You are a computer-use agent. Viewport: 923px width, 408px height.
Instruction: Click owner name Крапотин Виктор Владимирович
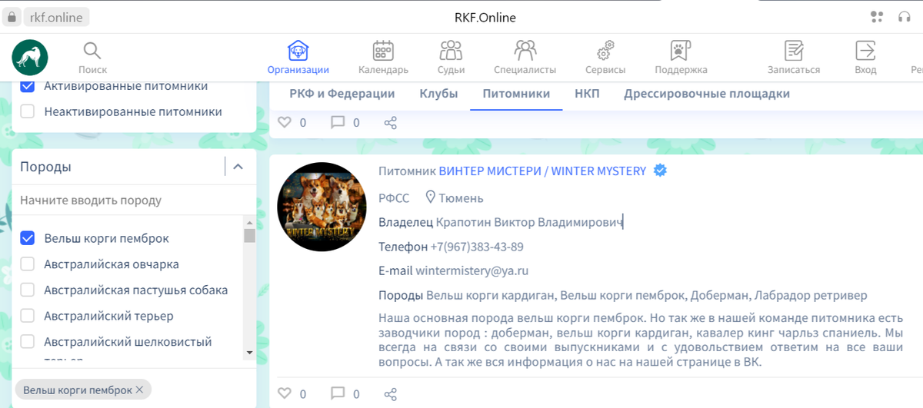[x=529, y=223]
